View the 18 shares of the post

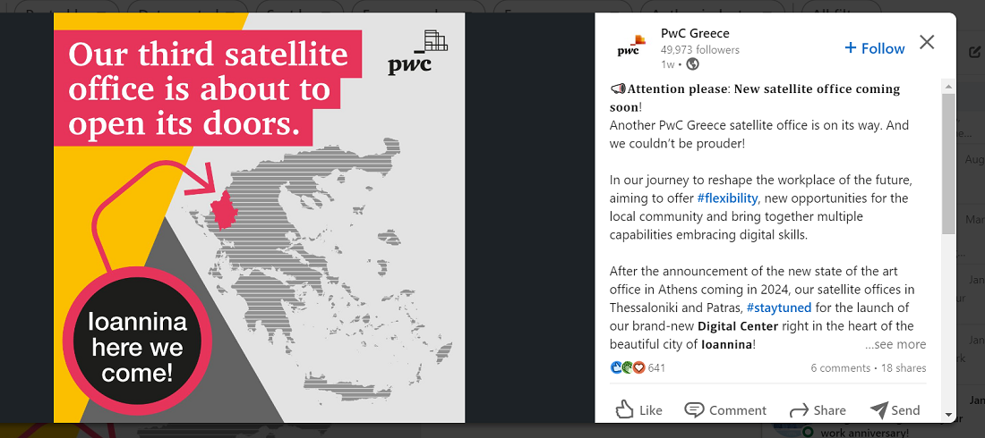904,368
